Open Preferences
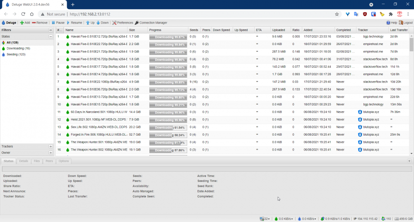This screenshot has width=414, height=222. point(123,23)
